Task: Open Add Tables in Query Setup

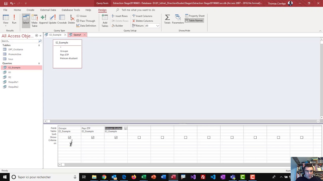Action: tap(105, 21)
